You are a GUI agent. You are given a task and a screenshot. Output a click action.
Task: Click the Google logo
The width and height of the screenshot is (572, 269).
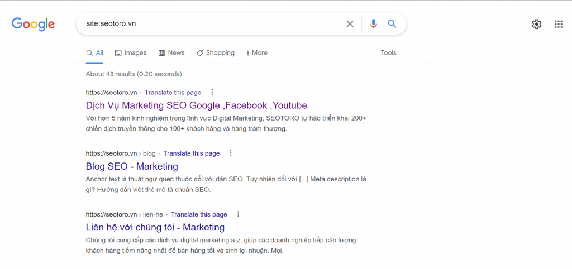coord(33,24)
